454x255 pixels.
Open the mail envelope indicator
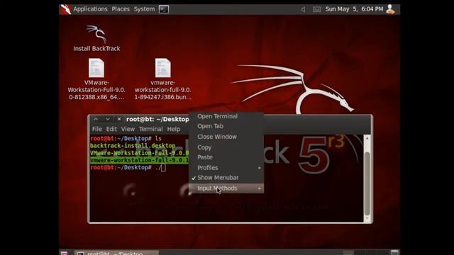tap(317, 9)
